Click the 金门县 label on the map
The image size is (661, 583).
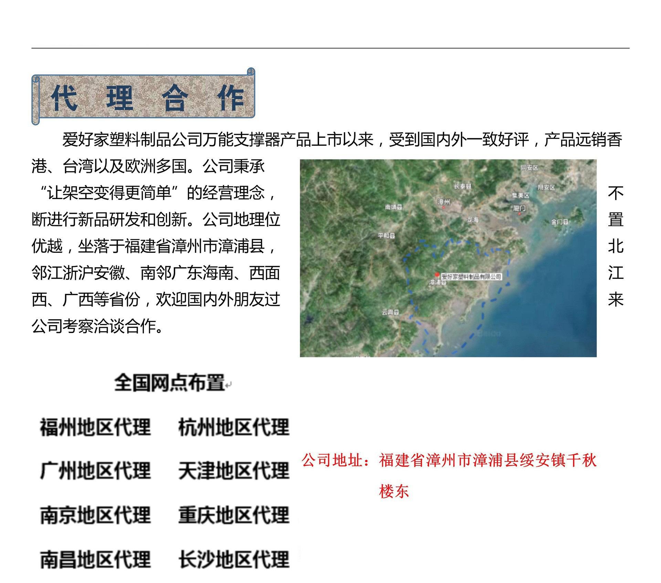[x=559, y=222]
